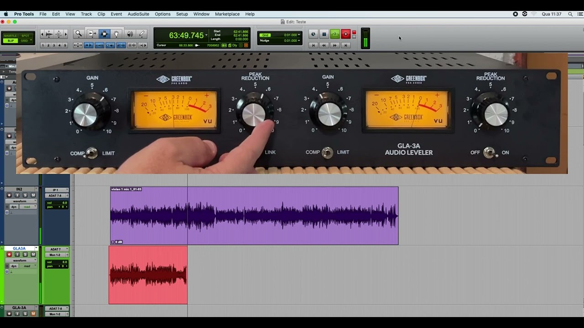The height and width of the screenshot is (328, 584).
Task: Select the Grabber hand tool
Action: [116, 34]
